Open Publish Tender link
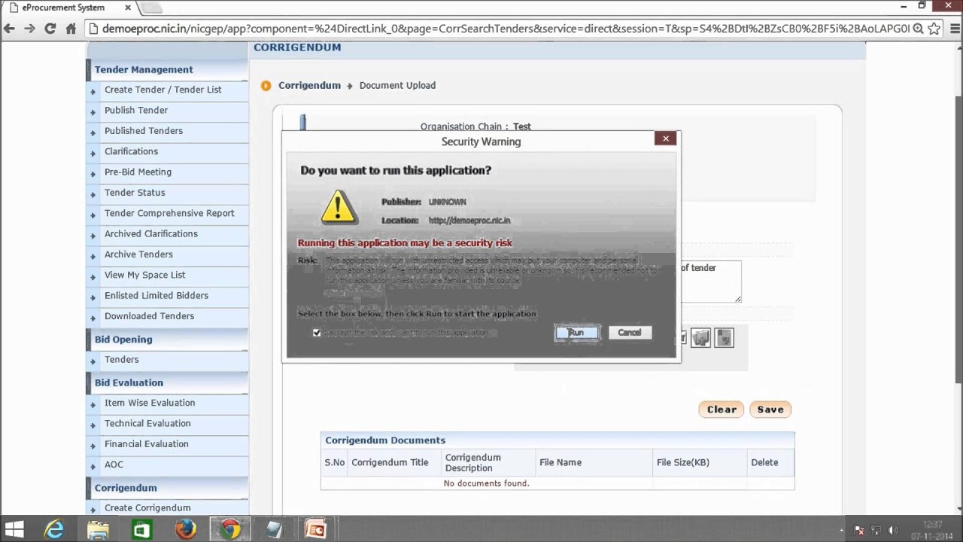 click(x=136, y=110)
